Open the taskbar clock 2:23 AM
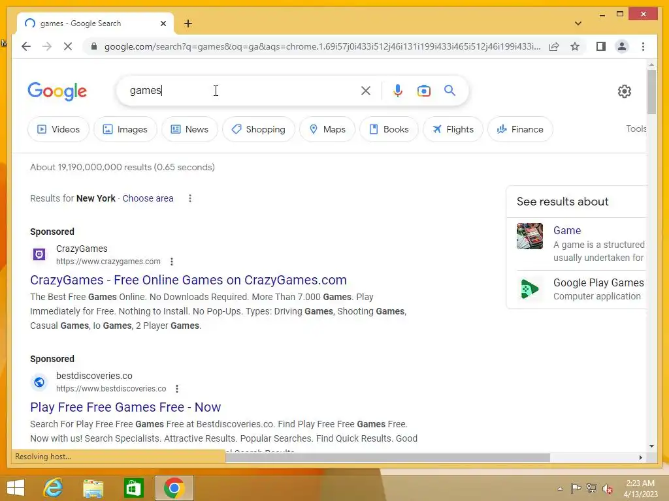This screenshot has height=501, width=669. [x=640, y=489]
